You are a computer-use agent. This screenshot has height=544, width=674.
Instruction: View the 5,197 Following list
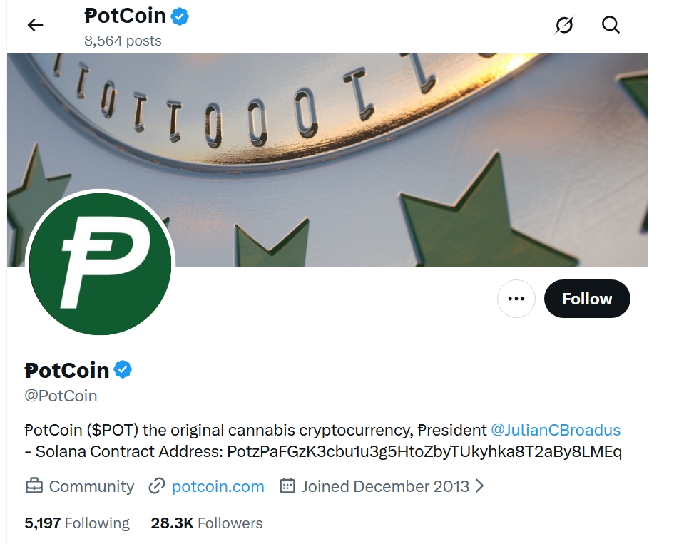point(78,523)
